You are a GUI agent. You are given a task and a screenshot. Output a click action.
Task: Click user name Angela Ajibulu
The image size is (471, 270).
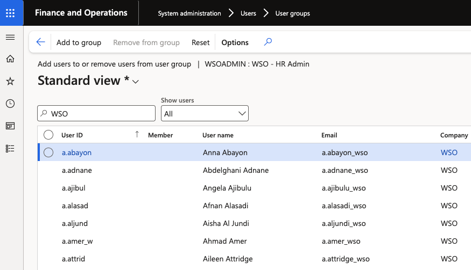227,188
